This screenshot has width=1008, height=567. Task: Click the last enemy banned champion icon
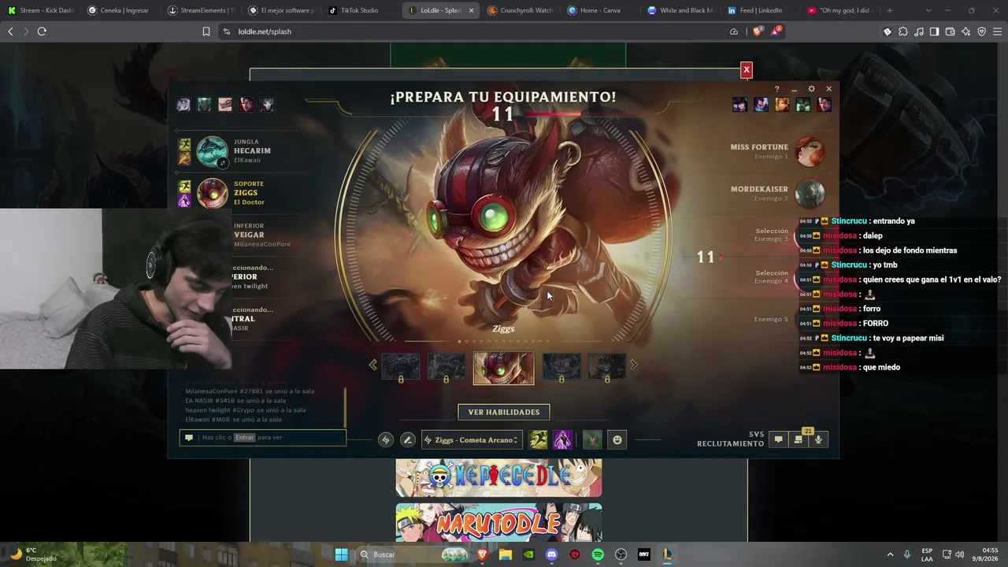(825, 105)
